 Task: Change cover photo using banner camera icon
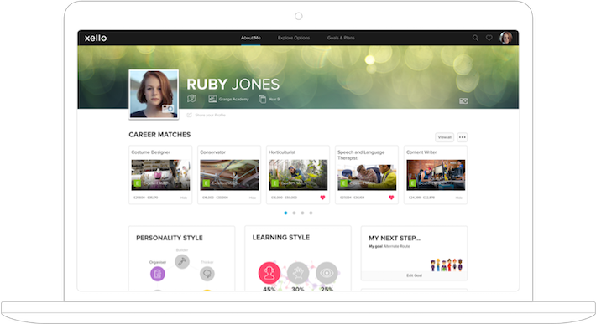coord(463,101)
